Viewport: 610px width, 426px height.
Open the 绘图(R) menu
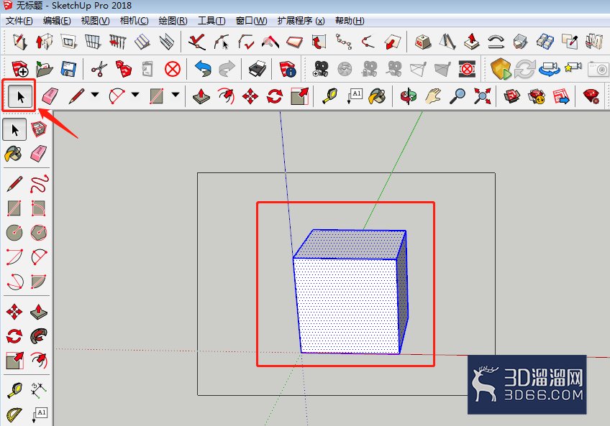click(x=173, y=21)
